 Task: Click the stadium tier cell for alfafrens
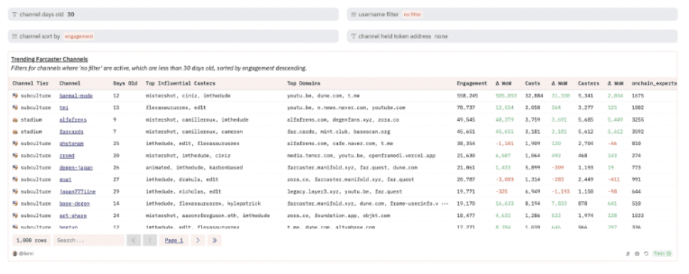point(27,120)
